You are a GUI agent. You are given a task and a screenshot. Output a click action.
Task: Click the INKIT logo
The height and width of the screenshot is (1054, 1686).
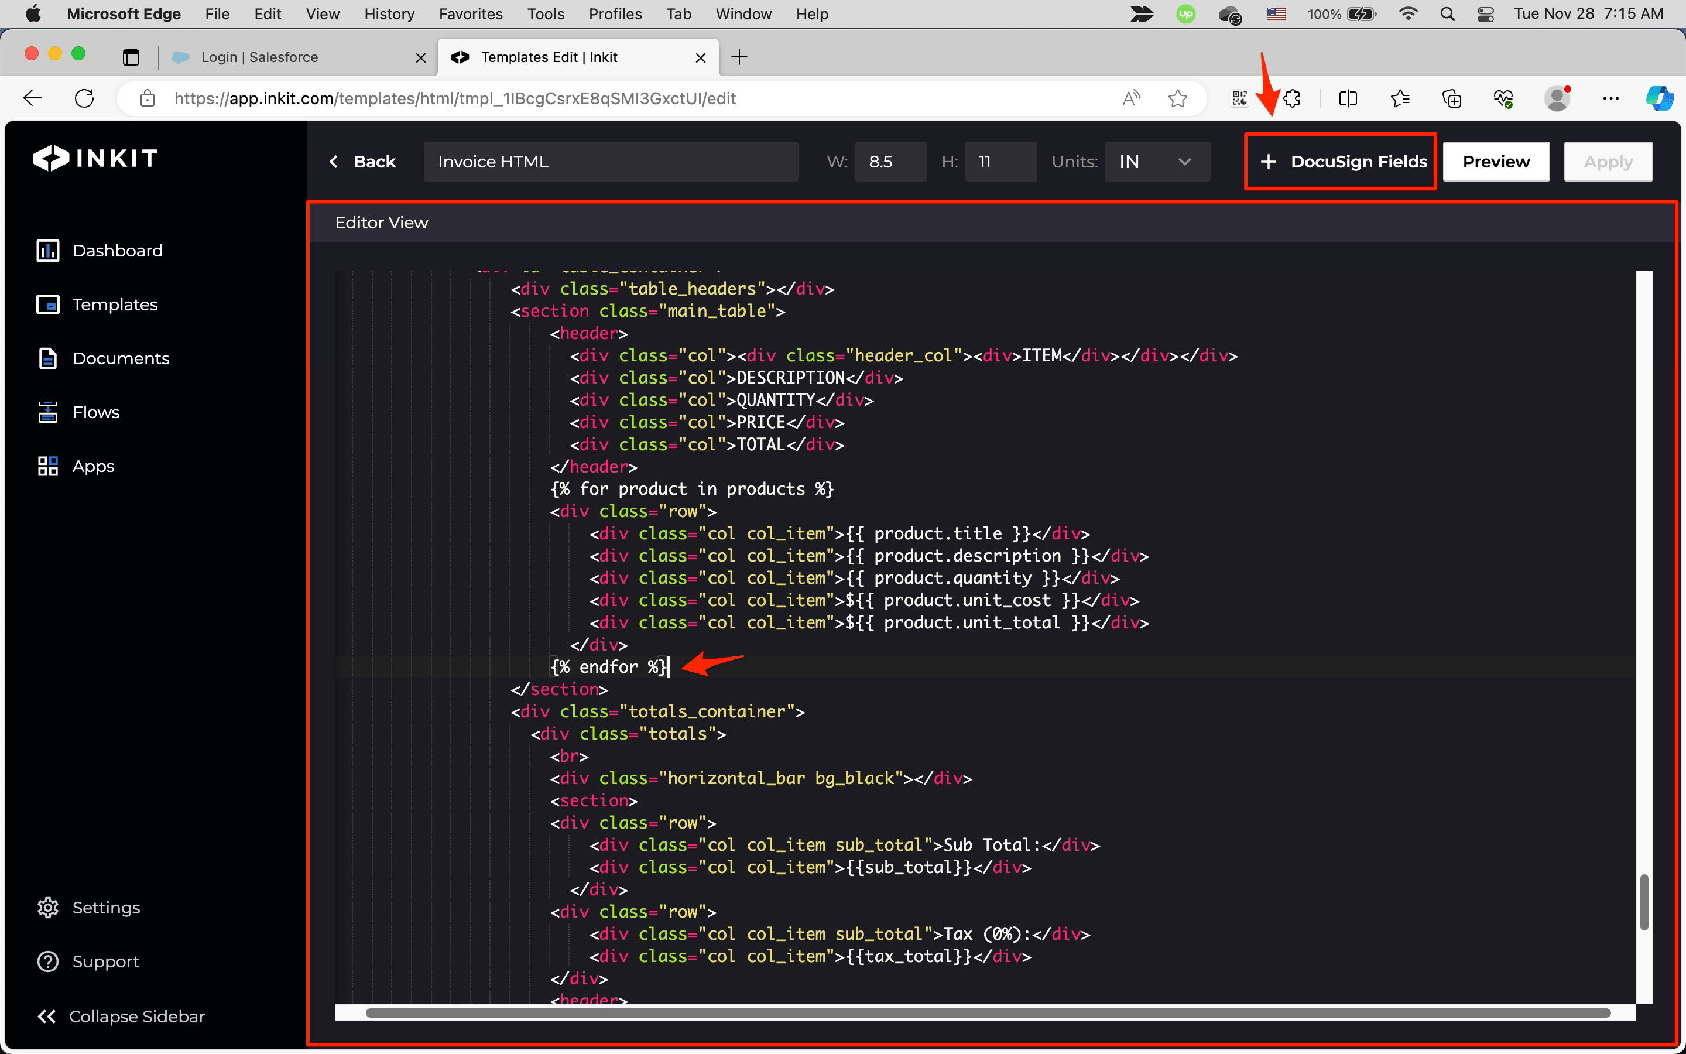pos(95,158)
